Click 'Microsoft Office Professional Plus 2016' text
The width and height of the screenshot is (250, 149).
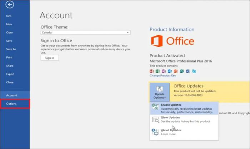(x=181, y=61)
